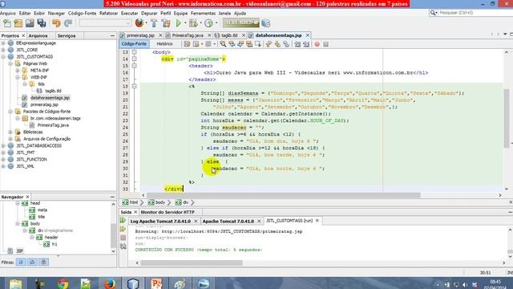Screen dimensions: 513x289
Task: Expand the JSTL_CORE project node
Action: 3,50
